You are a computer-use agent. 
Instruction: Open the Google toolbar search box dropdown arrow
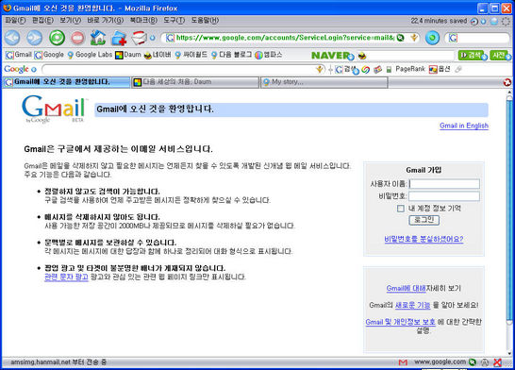320,69
